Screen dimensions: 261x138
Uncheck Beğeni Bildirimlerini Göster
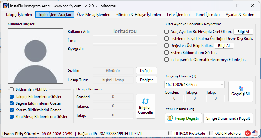[x=11, y=103]
